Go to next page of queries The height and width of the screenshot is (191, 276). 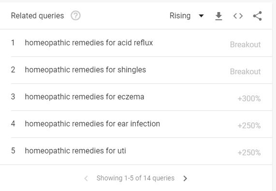[185, 178]
